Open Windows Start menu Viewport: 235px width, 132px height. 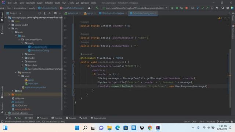pos(77,128)
